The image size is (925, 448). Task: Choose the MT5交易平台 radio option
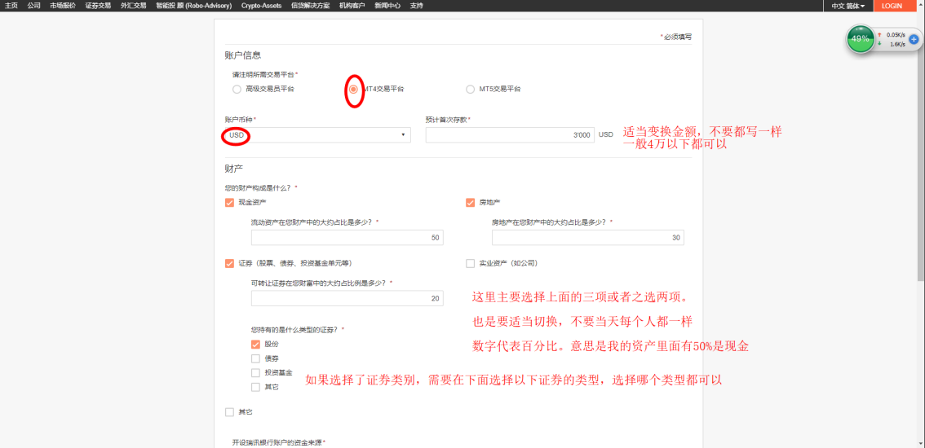(470, 89)
